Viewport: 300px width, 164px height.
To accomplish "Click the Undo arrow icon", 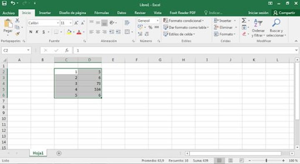I will [x=13, y=3].
